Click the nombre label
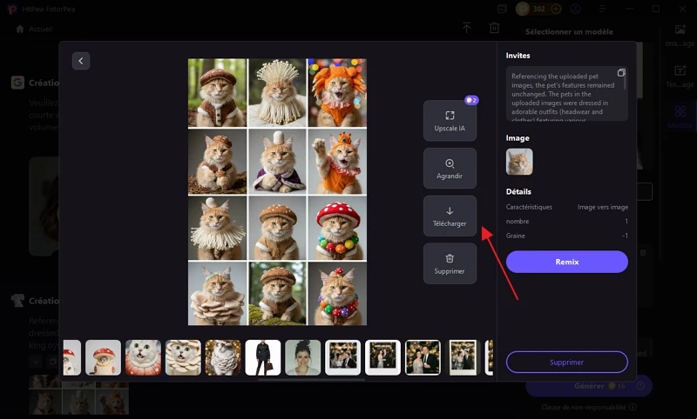This screenshot has height=419, width=697. click(x=518, y=222)
